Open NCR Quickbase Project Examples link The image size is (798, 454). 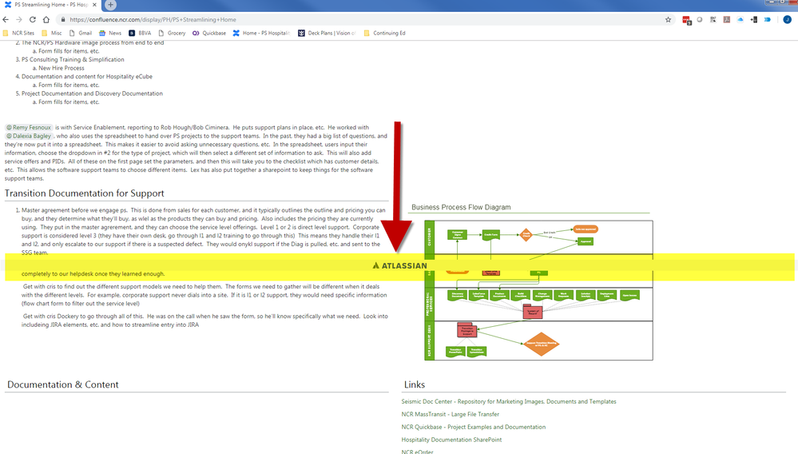[x=474, y=427]
